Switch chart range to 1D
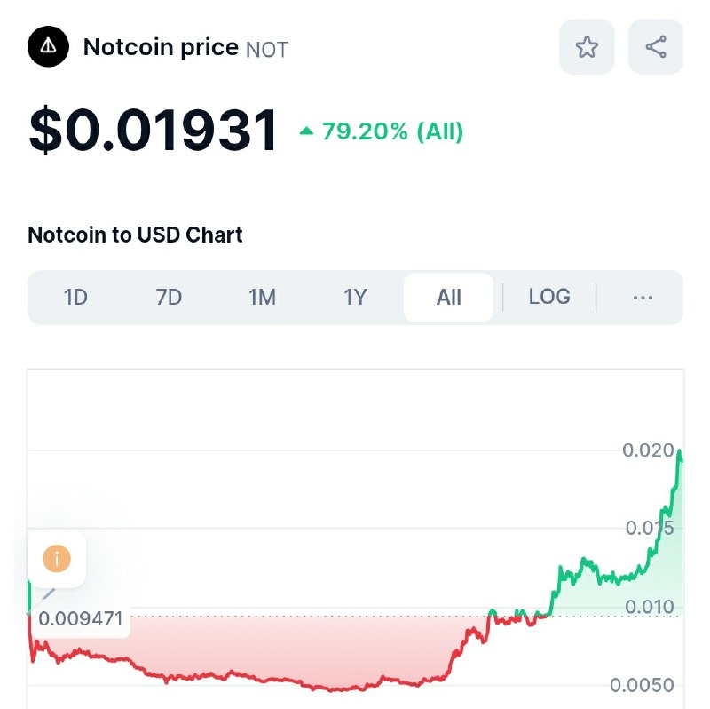Viewport: 710px width, 709px height. 75,298
